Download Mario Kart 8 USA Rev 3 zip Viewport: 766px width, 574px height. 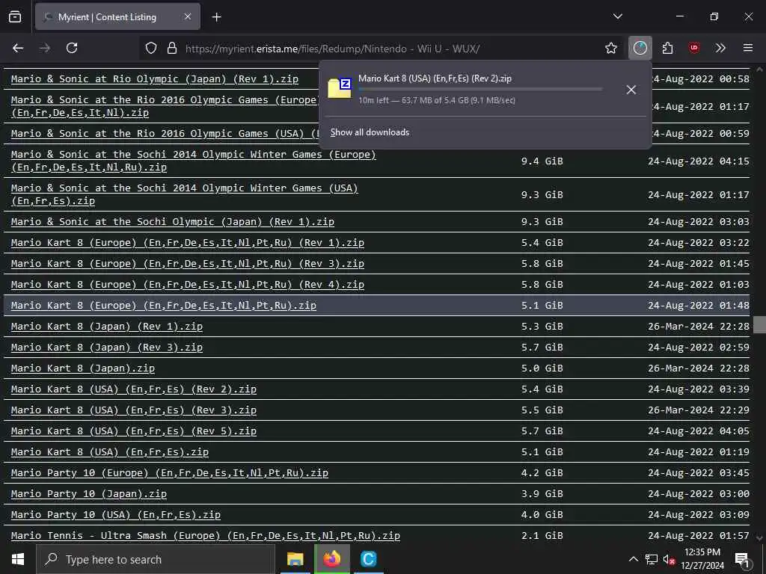click(133, 410)
